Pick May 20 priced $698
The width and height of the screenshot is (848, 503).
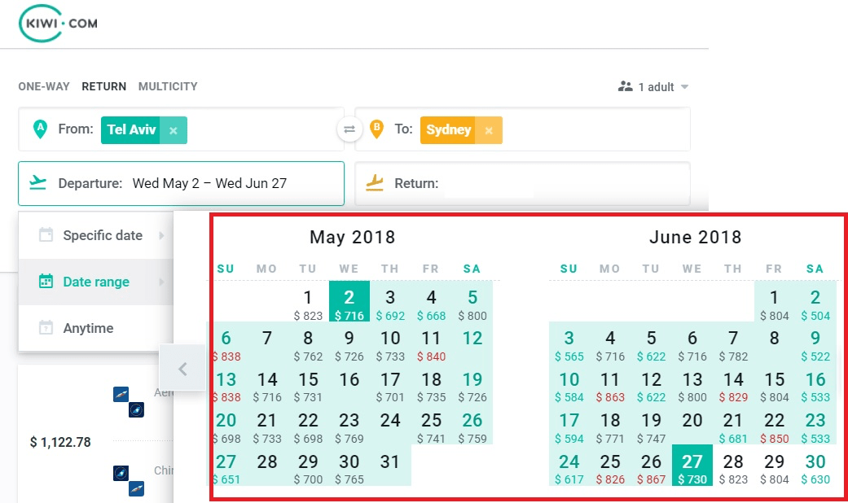226,426
